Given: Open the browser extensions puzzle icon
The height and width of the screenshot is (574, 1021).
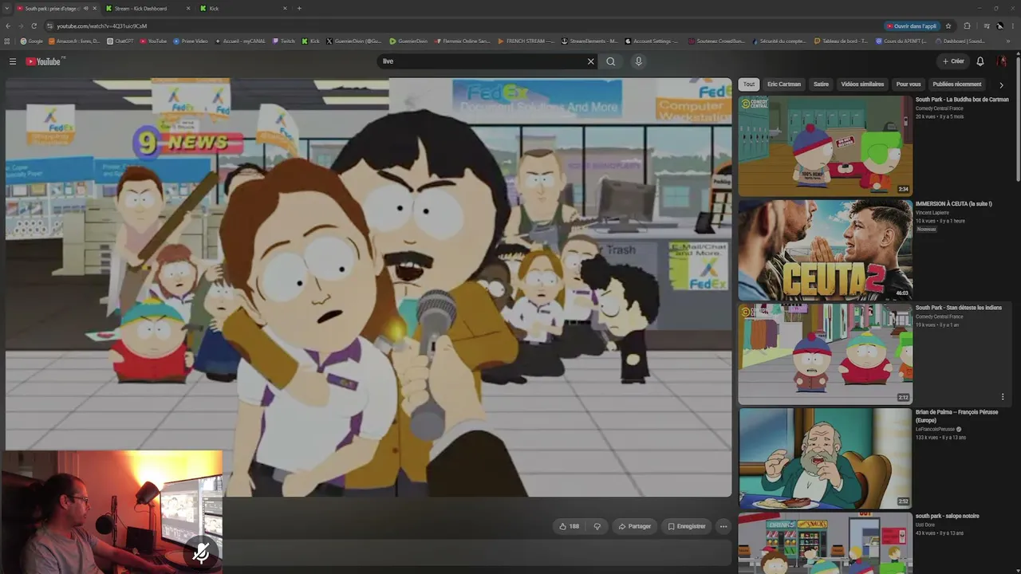Looking at the screenshot, I should (x=968, y=26).
